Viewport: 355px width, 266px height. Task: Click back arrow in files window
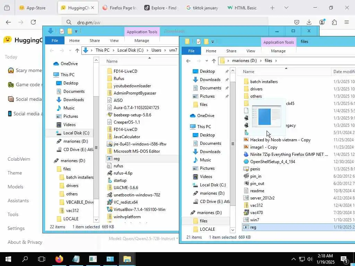point(188,61)
